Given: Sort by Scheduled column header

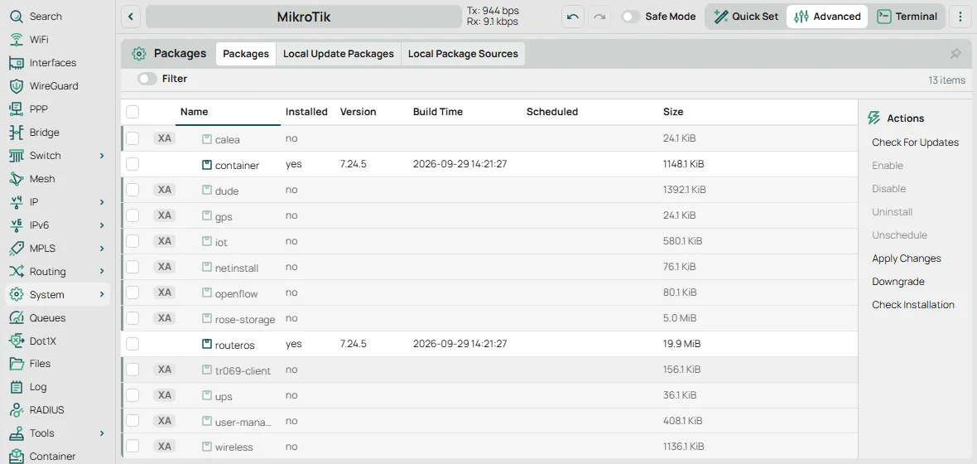Looking at the screenshot, I should point(552,112).
